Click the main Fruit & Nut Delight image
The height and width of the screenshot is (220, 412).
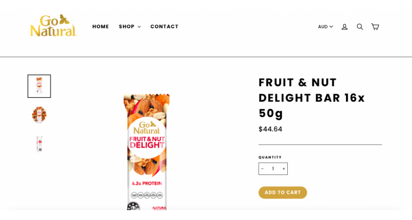[x=146, y=152]
